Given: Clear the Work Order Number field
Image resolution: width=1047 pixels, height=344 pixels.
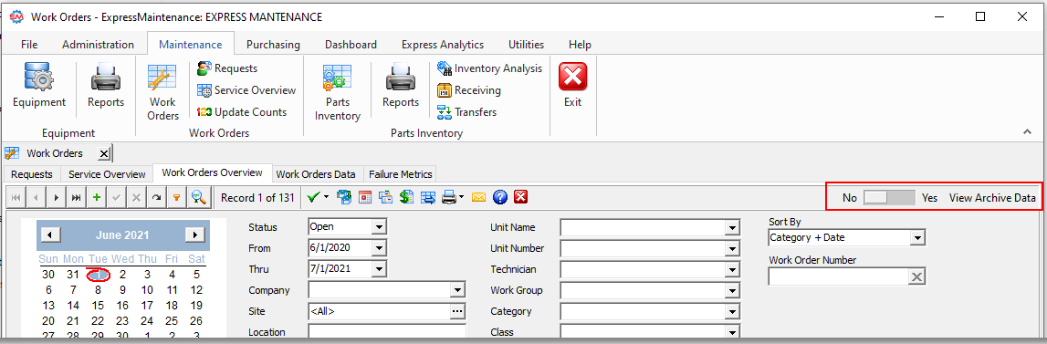Looking at the screenshot, I should (916, 276).
